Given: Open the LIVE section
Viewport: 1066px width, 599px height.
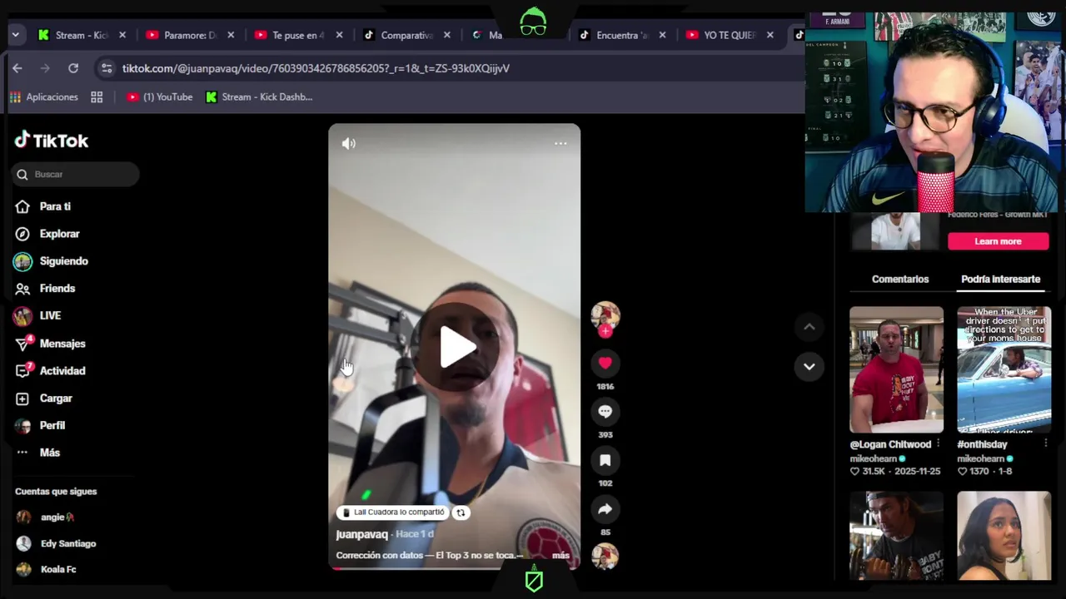Looking at the screenshot, I should 50,316.
